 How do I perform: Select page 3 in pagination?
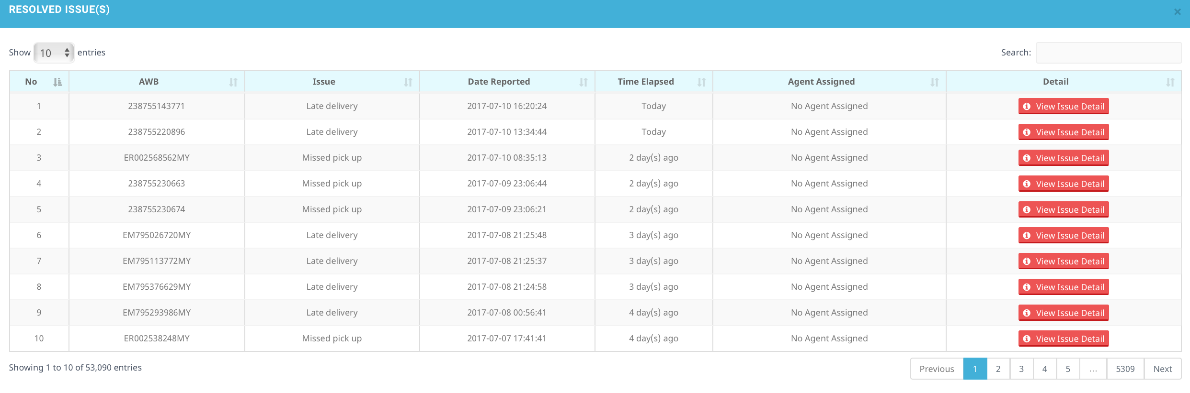(1021, 369)
